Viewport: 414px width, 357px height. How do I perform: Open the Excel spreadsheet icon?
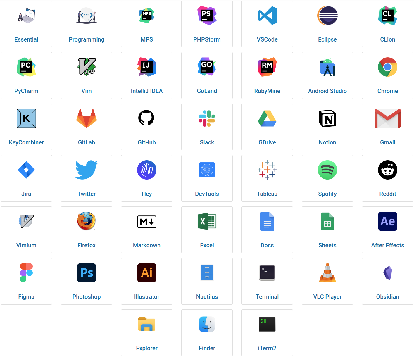(207, 221)
